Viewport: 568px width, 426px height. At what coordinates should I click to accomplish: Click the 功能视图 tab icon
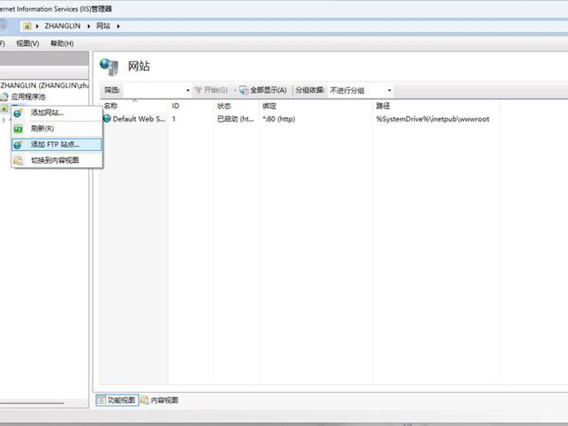pyautogui.click(x=102, y=400)
